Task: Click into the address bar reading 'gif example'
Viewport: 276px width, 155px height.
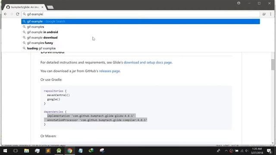Action: pyautogui.click(x=141, y=14)
